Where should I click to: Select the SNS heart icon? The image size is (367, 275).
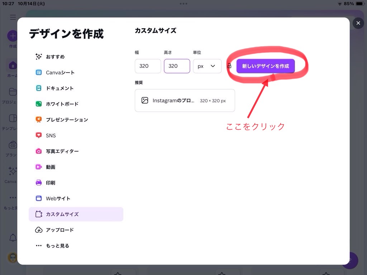tap(39, 135)
